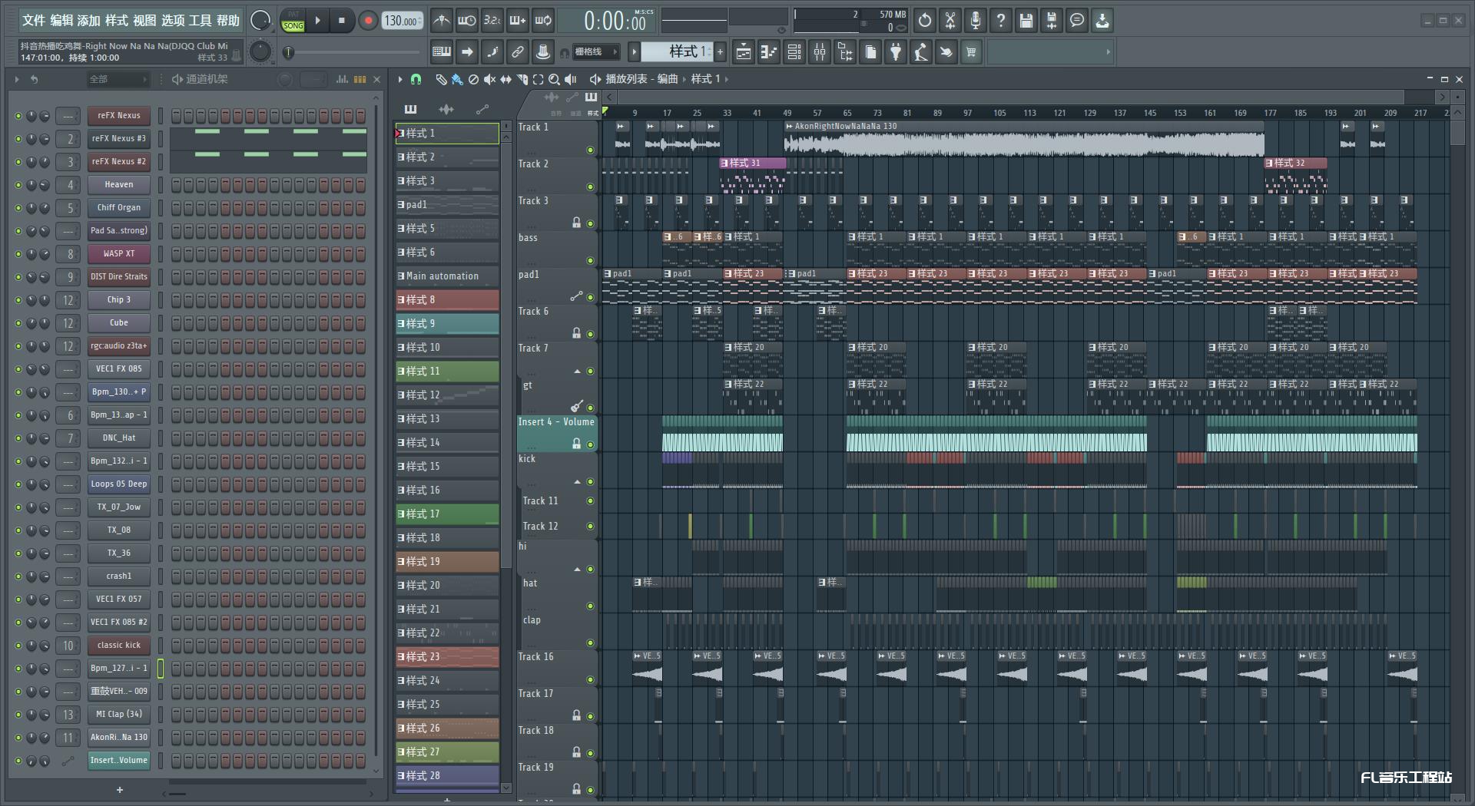
Task: Collapse the kick track group arrow
Action: click(x=577, y=482)
